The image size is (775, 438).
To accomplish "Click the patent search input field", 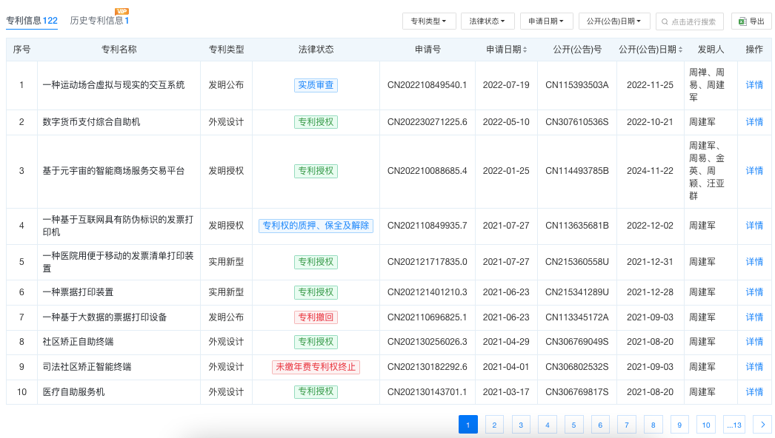I will coord(694,22).
